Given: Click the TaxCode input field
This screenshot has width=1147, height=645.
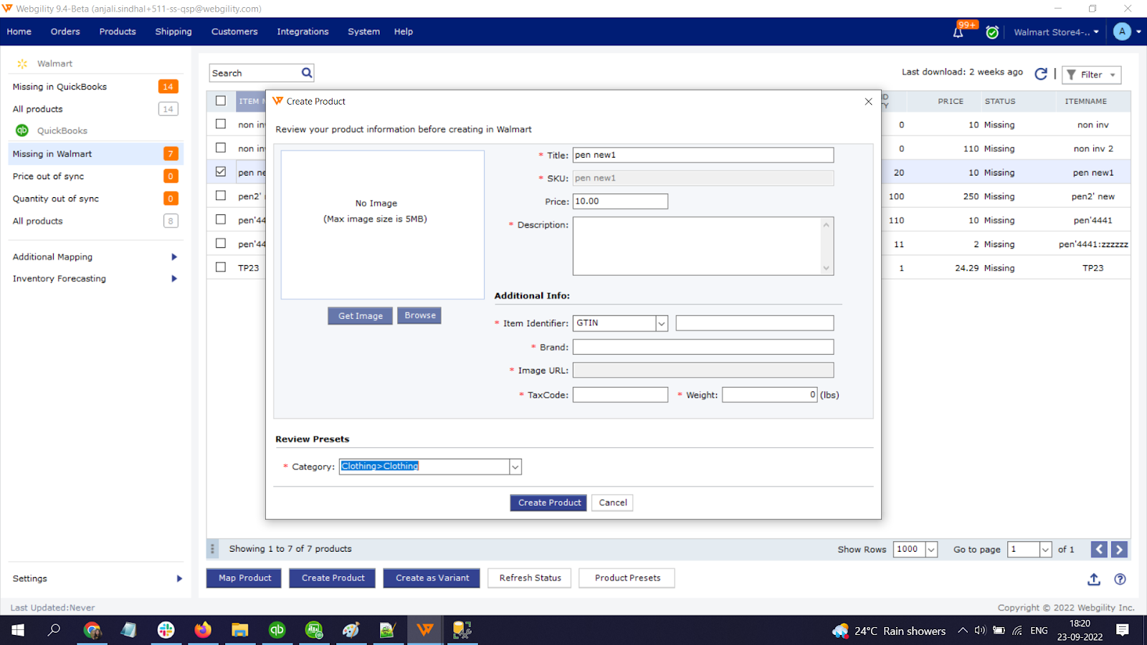Looking at the screenshot, I should (x=620, y=395).
